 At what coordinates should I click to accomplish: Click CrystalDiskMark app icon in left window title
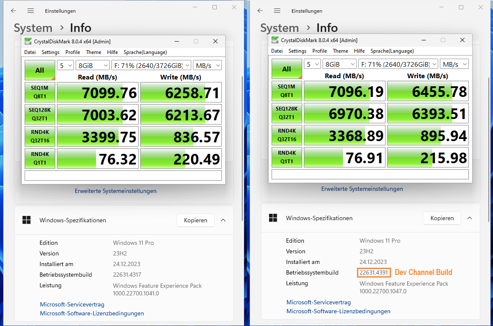click(x=28, y=41)
